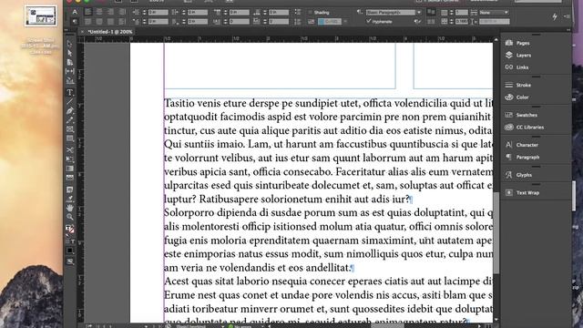
Task: Select the Page tool
Action: (x=69, y=62)
